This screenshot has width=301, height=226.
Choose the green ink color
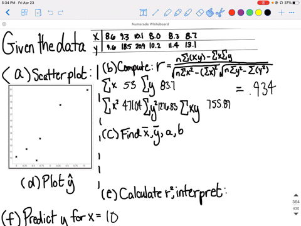(x=250, y=13)
